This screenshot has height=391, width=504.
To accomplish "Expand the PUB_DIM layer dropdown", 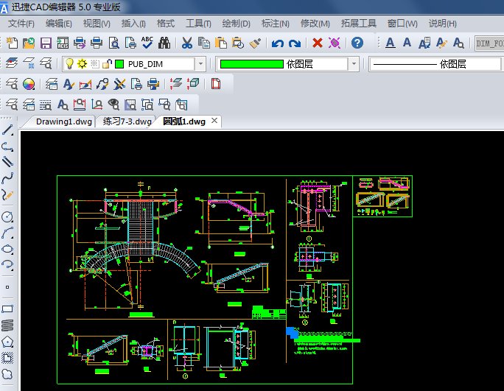I will 200,64.
